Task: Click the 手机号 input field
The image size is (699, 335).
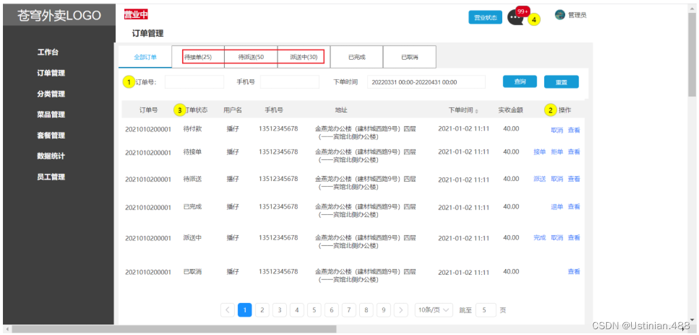Action: pos(290,82)
